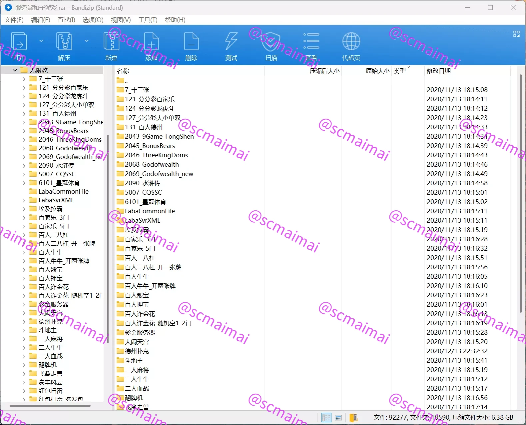Select 131_百人德州 in the folder tree
526x425 pixels.
click(x=57, y=113)
